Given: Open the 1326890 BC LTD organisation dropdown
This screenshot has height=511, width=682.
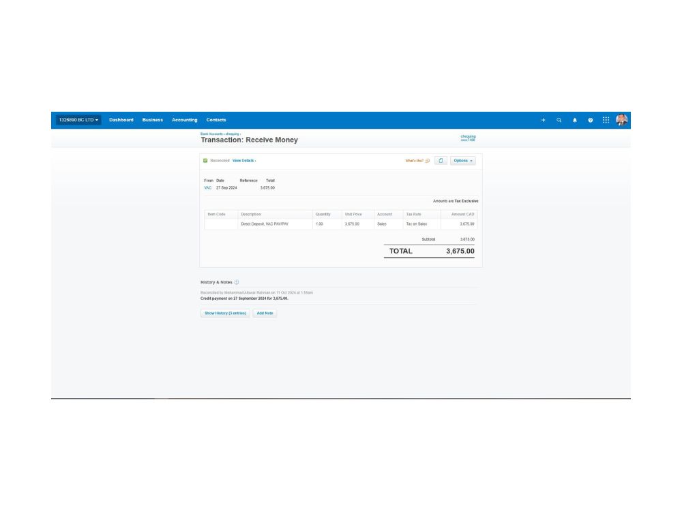Looking at the screenshot, I should click(x=78, y=120).
